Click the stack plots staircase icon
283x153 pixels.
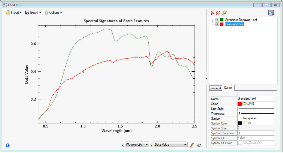point(192,145)
